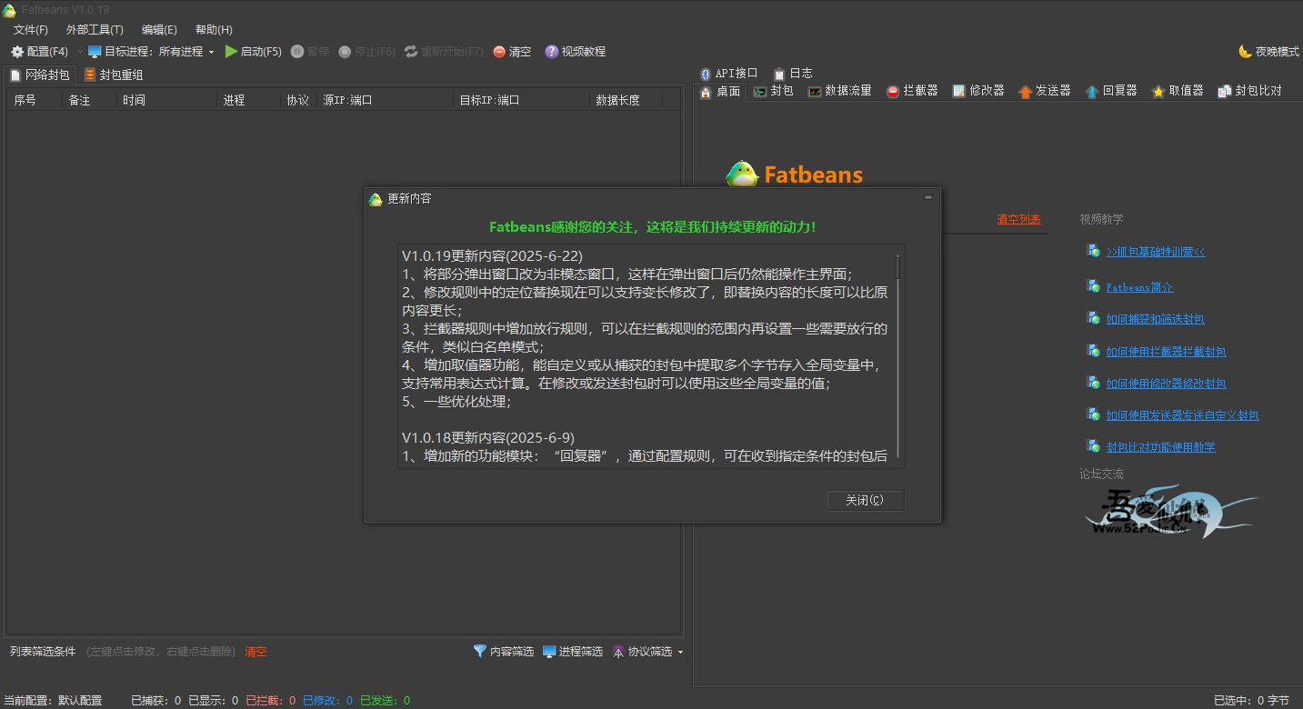Click the 重新开始(F7) restart icon
1303x709 pixels.
point(411,52)
